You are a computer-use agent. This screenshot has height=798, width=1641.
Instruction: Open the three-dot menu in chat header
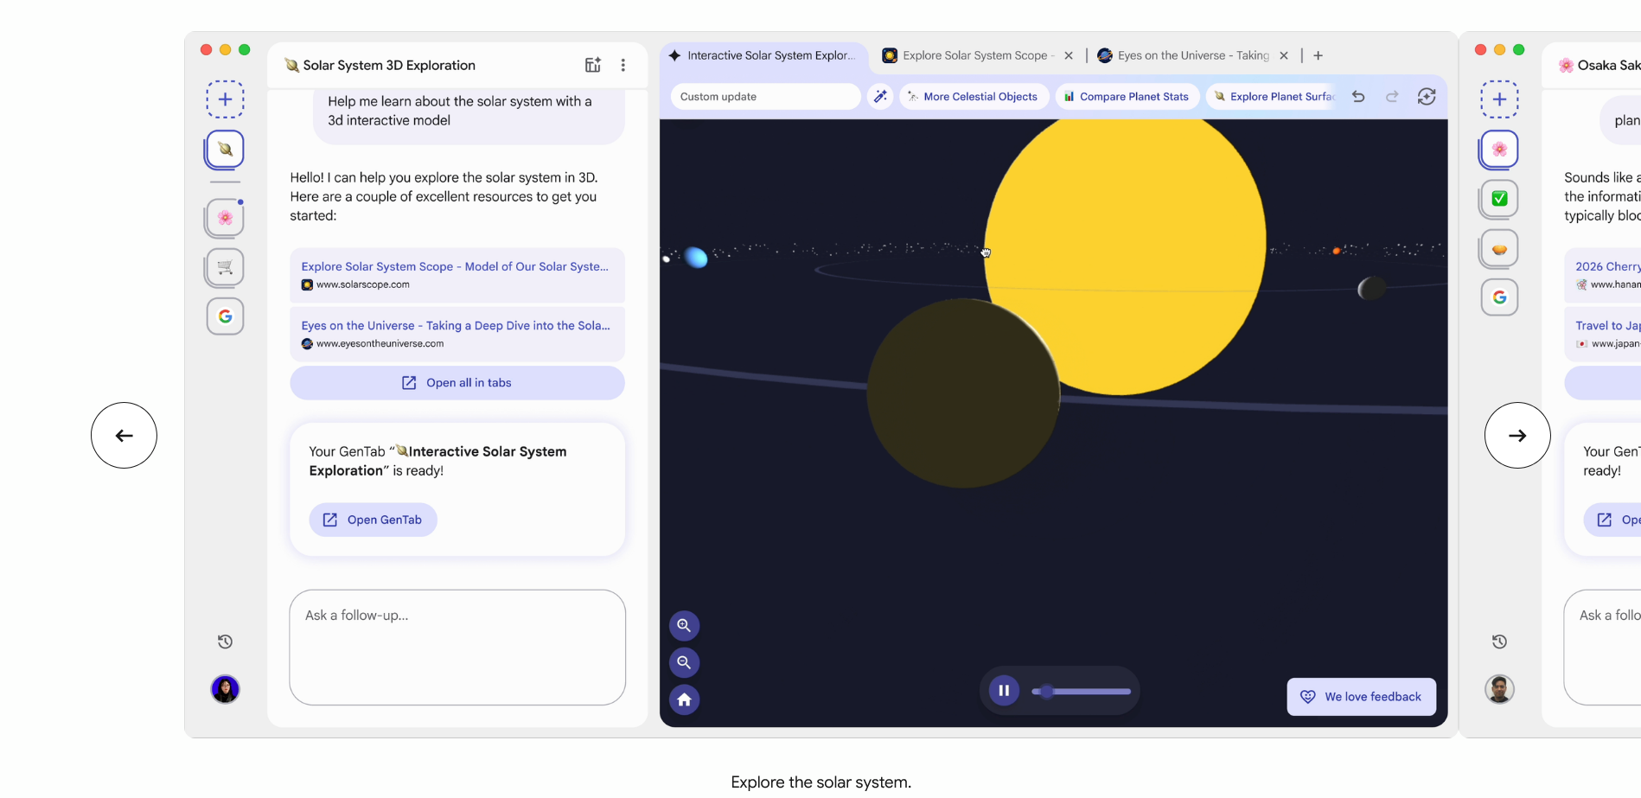point(623,65)
